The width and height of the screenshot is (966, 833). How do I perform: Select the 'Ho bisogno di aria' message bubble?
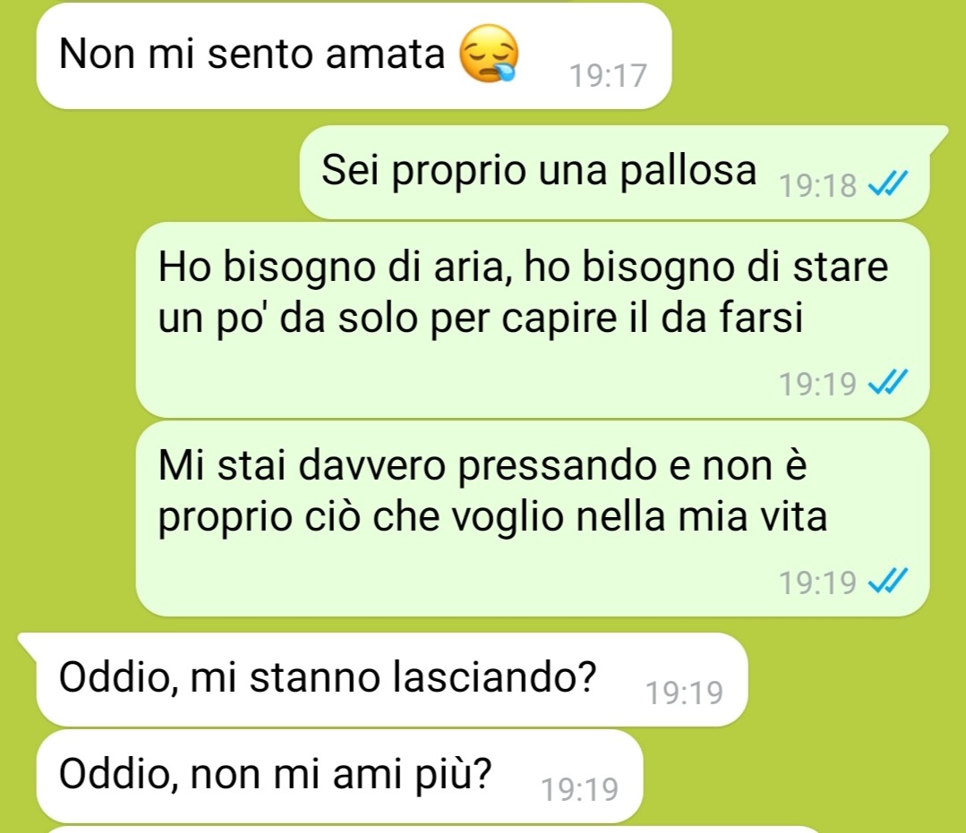[x=533, y=320]
